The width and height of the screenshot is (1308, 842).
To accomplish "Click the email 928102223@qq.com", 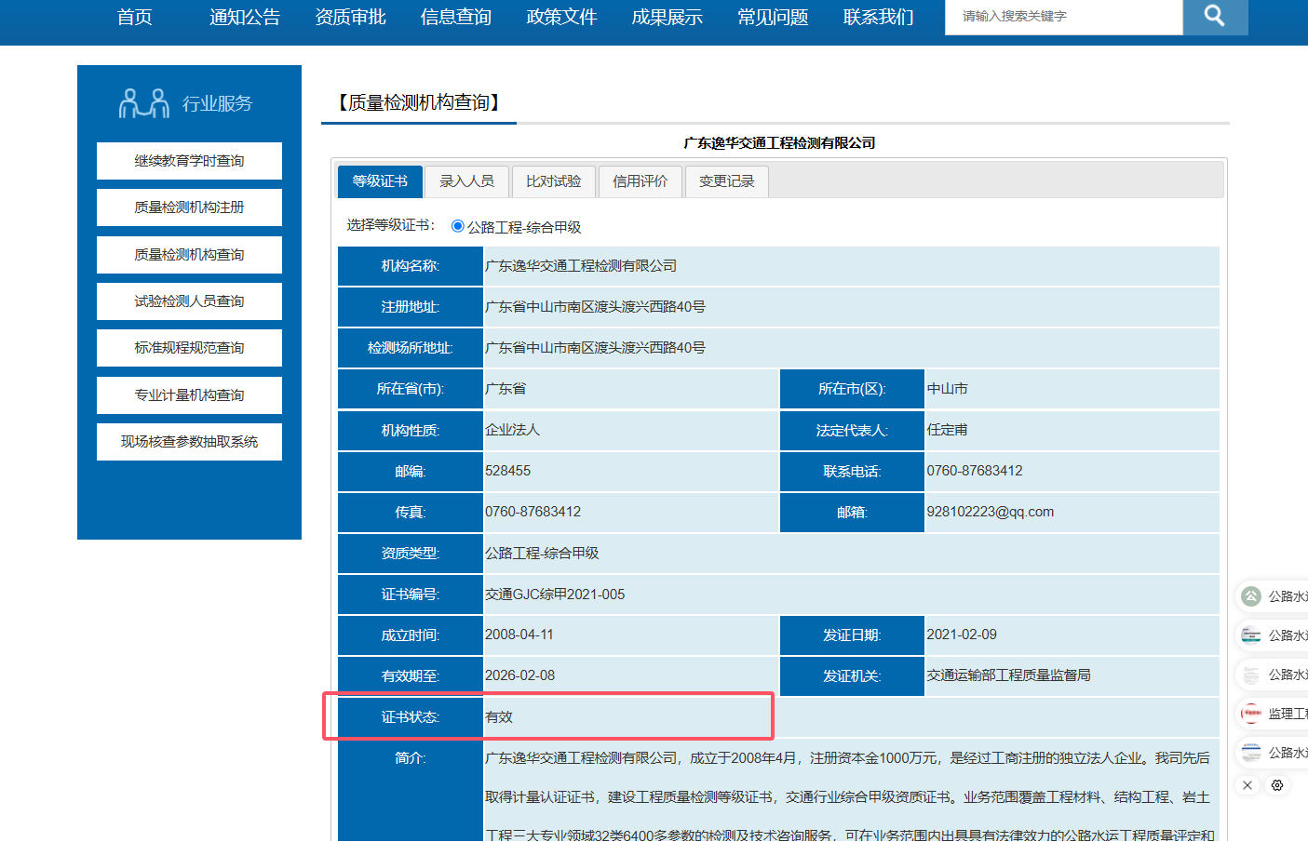I will point(991,512).
